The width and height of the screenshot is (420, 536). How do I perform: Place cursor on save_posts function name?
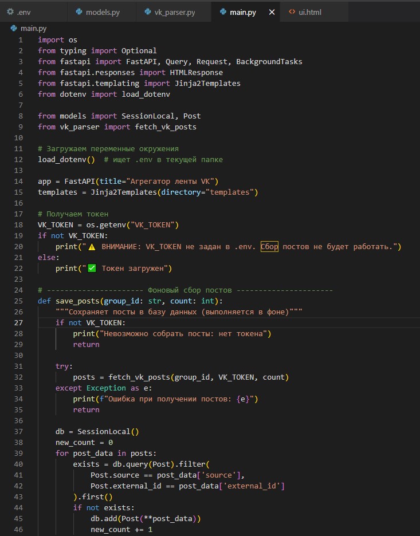click(77, 301)
